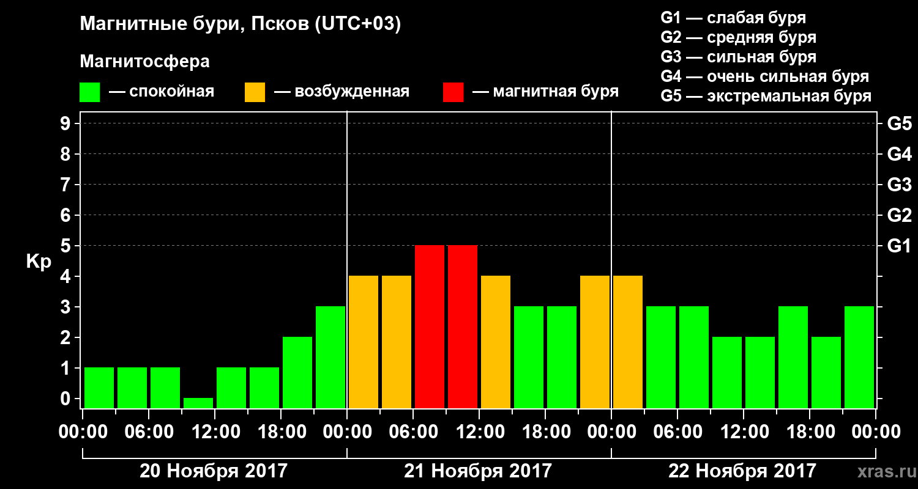The width and height of the screenshot is (918, 489).
Task: Click the '22 Ноября 2017' date label
Action: click(x=742, y=471)
